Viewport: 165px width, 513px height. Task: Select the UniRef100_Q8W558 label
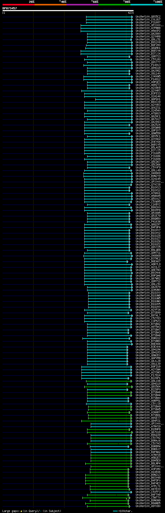pos(148,133)
